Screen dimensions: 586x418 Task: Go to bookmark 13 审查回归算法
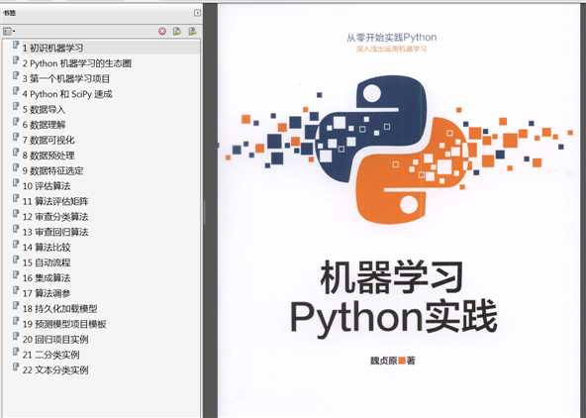tap(55, 232)
